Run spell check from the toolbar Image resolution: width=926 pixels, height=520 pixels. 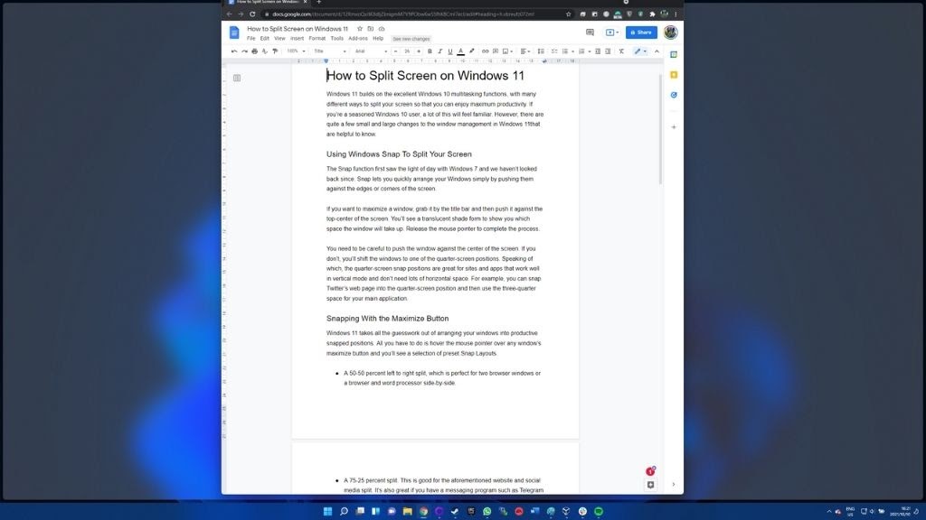[x=265, y=51]
